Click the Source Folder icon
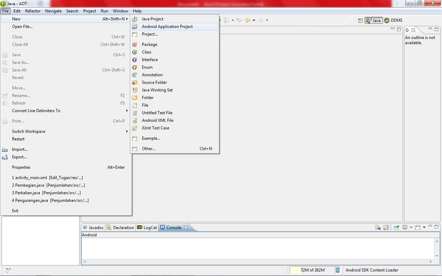The image size is (442, 276). [x=135, y=82]
